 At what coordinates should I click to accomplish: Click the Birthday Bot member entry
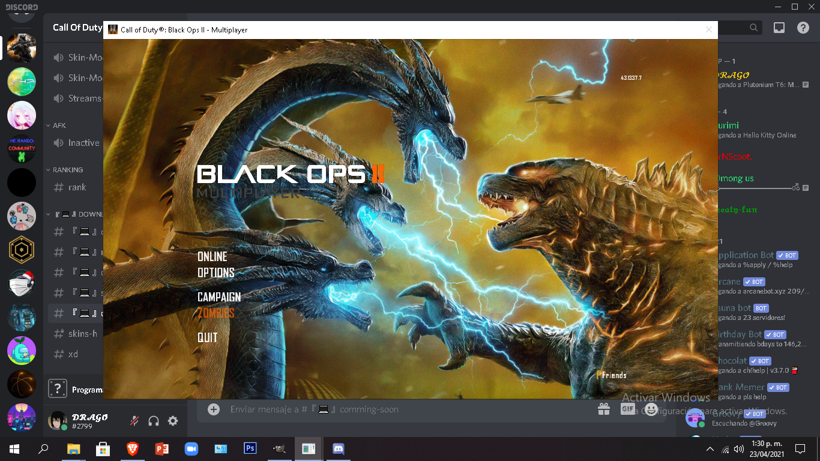(x=761, y=339)
